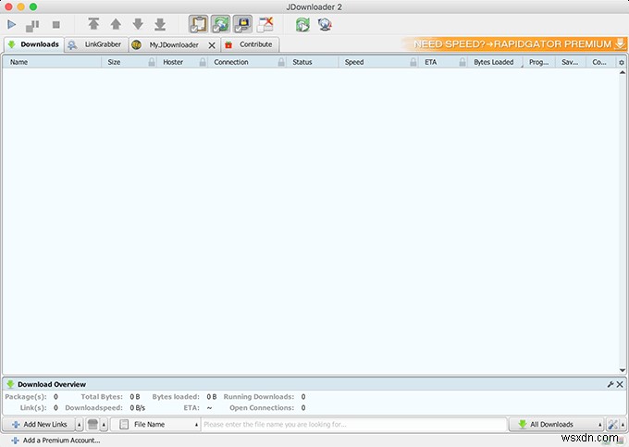Click the scrollbar up arrow
629x447 pixels.
click(623, 72)
